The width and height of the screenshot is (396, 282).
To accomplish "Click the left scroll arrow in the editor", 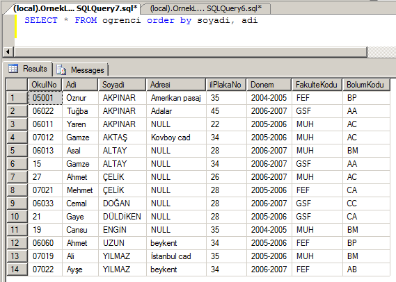I will click(8, 52).
